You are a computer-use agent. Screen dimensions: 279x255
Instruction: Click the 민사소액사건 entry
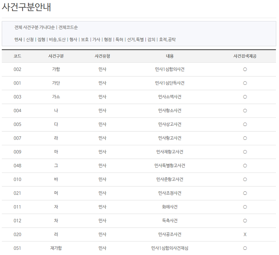click(x=169, y=97)
